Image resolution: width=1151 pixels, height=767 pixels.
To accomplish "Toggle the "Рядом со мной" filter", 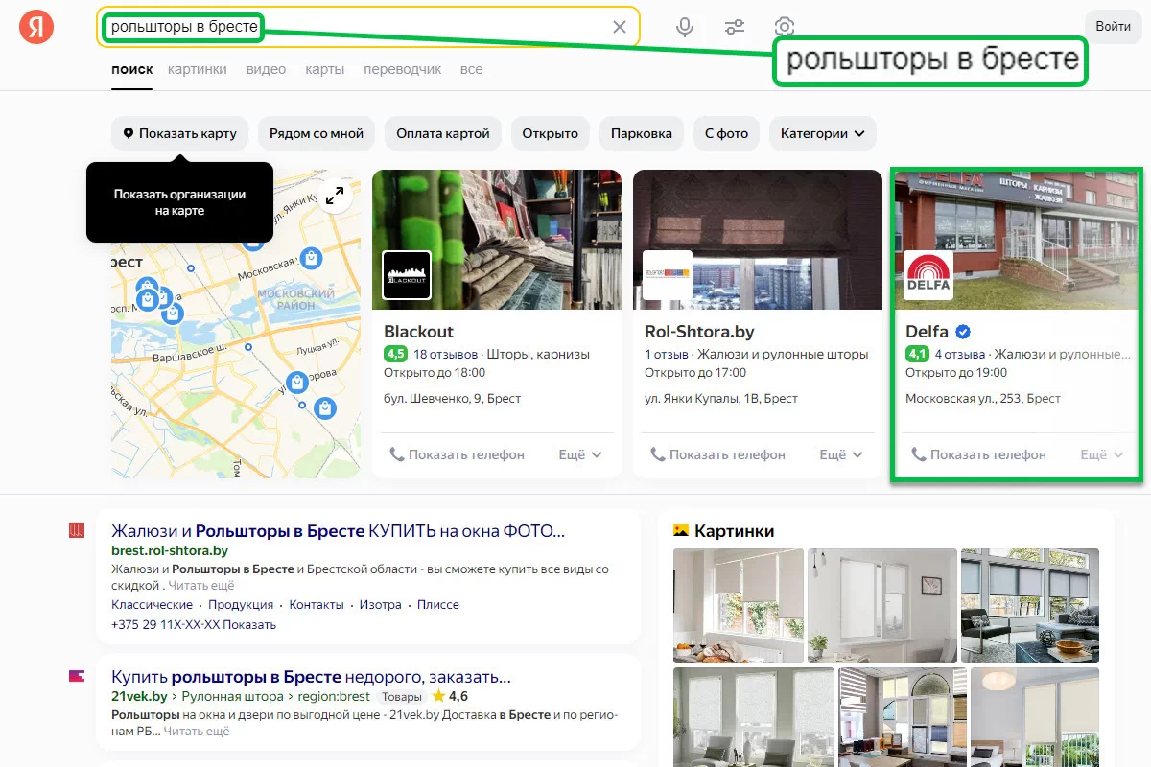I will coord(317,133).
